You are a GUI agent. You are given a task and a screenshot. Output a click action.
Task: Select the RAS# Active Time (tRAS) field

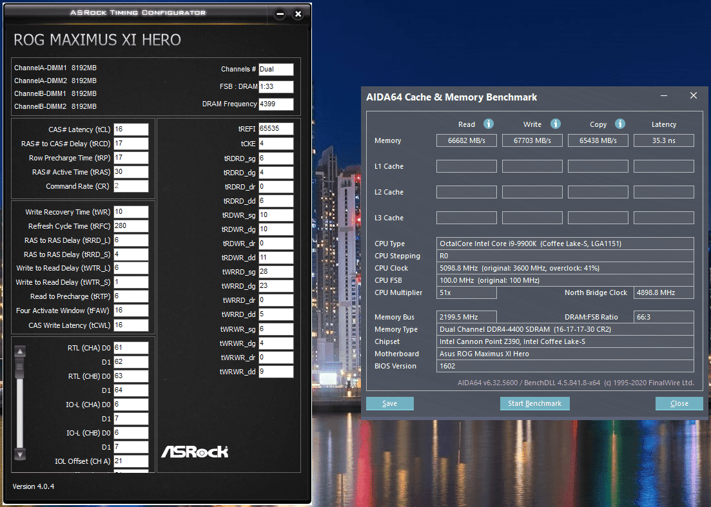coord(131,172)
